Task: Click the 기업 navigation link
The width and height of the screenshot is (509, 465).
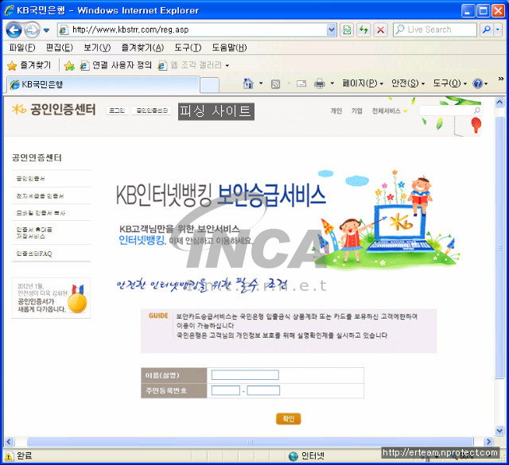Action: 356,111
